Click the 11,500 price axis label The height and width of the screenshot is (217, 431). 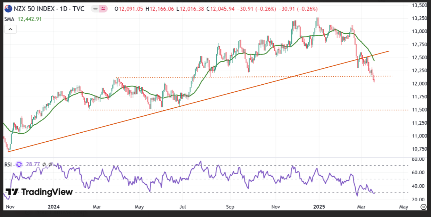click(x=419, y=110)
